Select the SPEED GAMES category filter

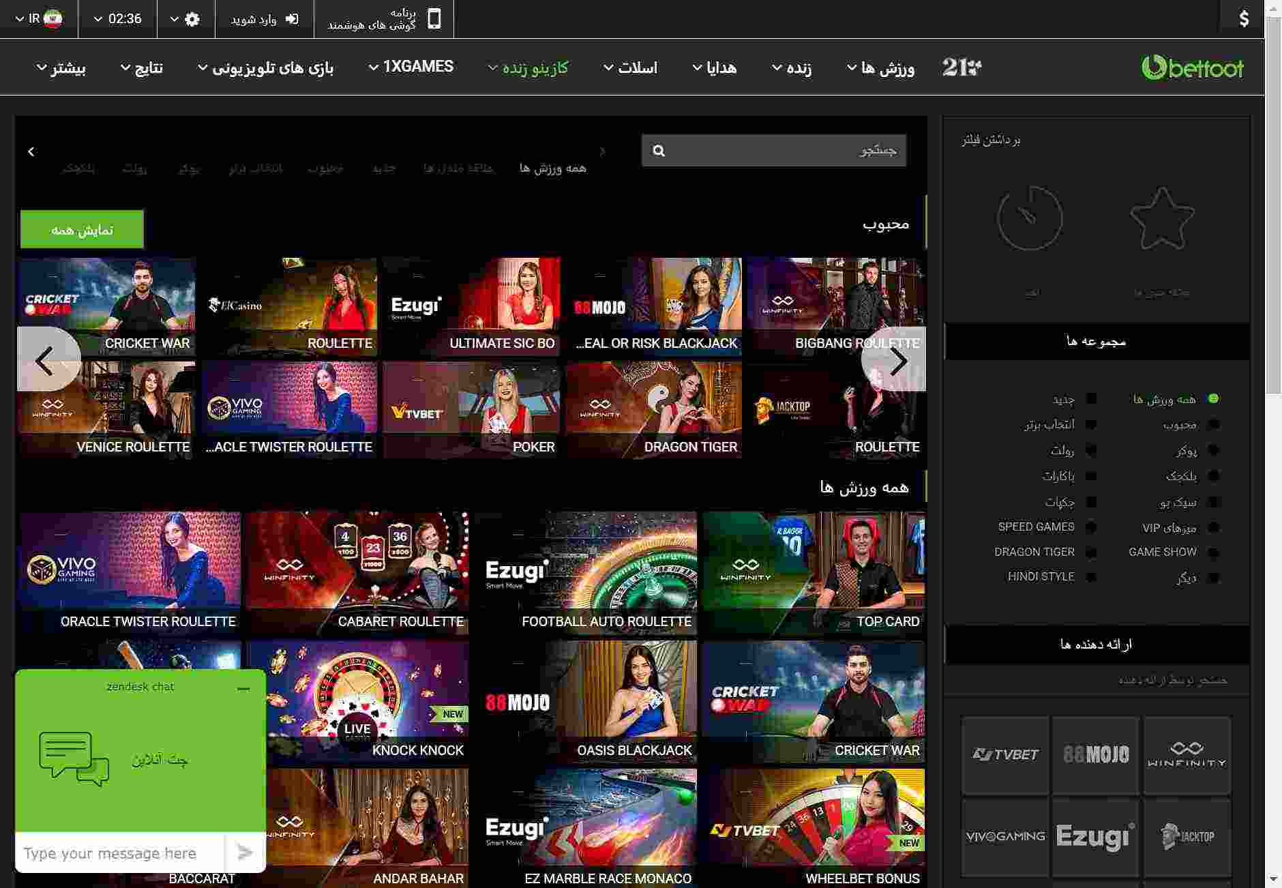pyautogui.click(x=1036, y=527)
